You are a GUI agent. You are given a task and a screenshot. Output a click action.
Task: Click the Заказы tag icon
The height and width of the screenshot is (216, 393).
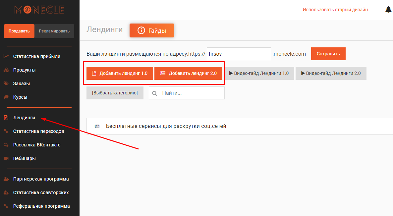tap(6, 83)
